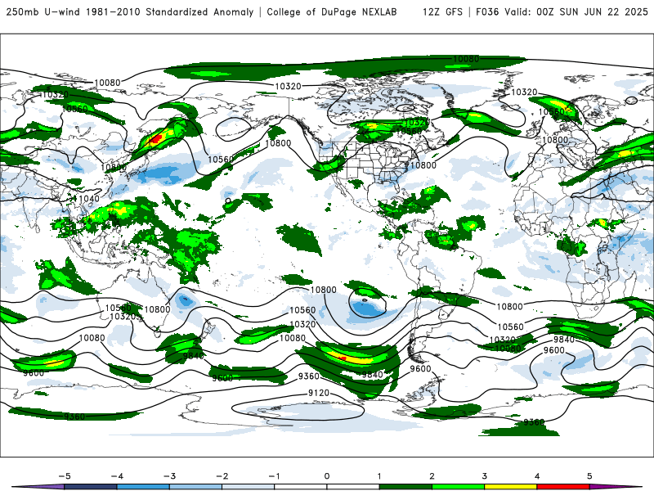Image resolution: width=654 pixels, height=491 pixels.
Task: Click the dark navy -5 to -4 colorbar segment
Action: pyautogui.click(x=91, y=487)
